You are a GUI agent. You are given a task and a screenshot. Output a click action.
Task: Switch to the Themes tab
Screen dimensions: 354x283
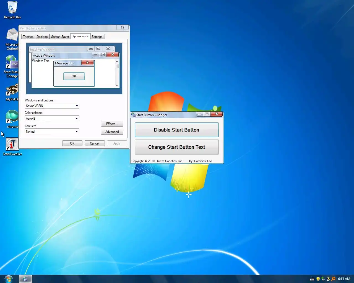point(28,37)
